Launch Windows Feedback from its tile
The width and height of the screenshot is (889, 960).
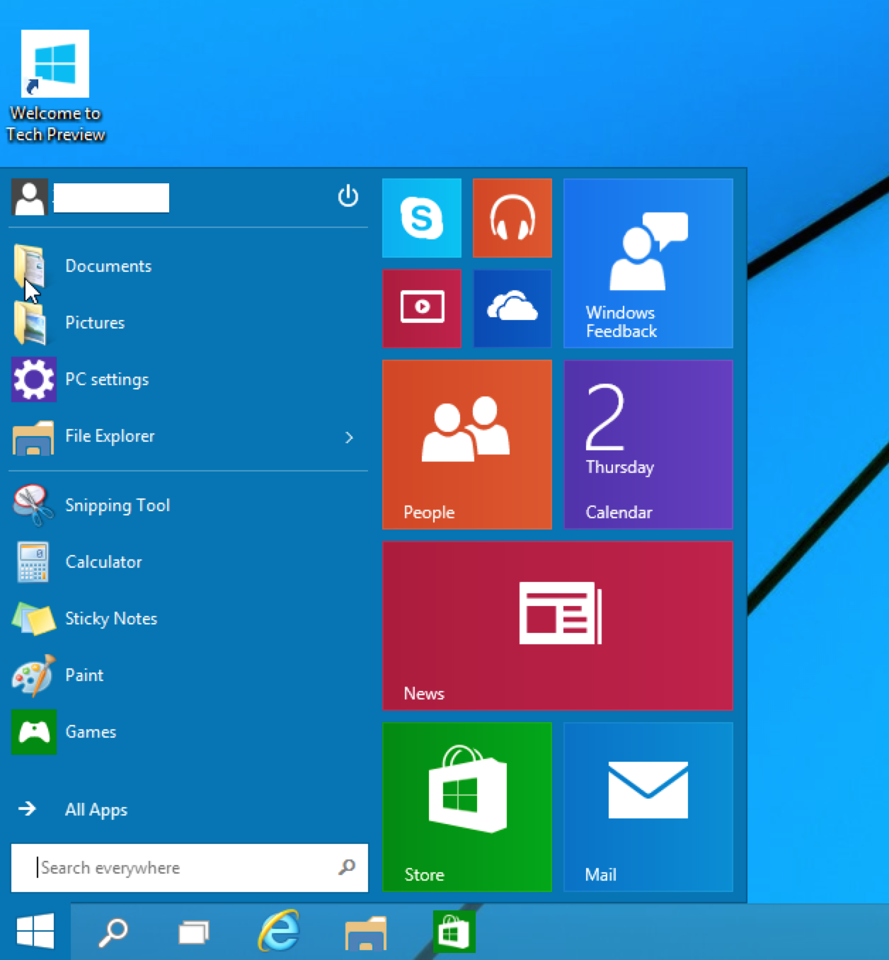(x=648, y=263)
